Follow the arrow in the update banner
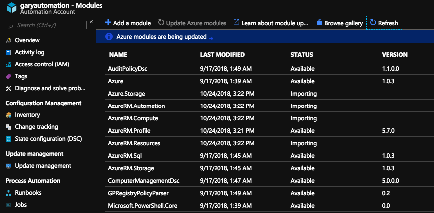 click(x=211, y=38)
